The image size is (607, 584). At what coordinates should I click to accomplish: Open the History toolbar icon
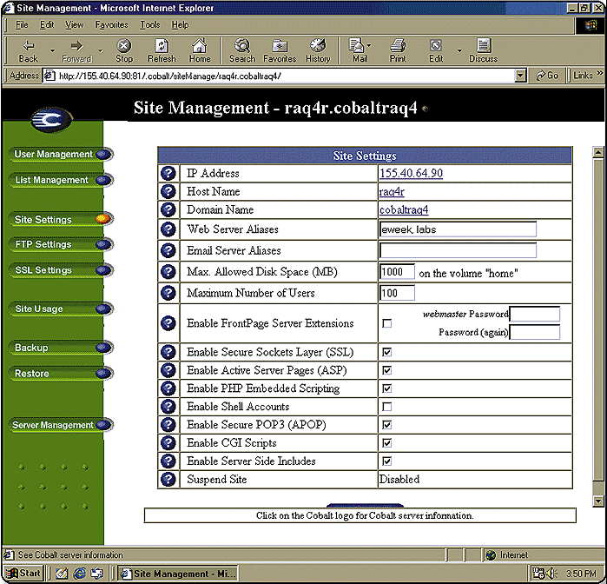pos(318,50)
